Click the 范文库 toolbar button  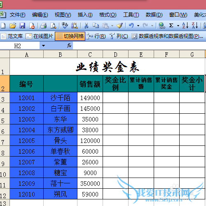click(12, 36)
